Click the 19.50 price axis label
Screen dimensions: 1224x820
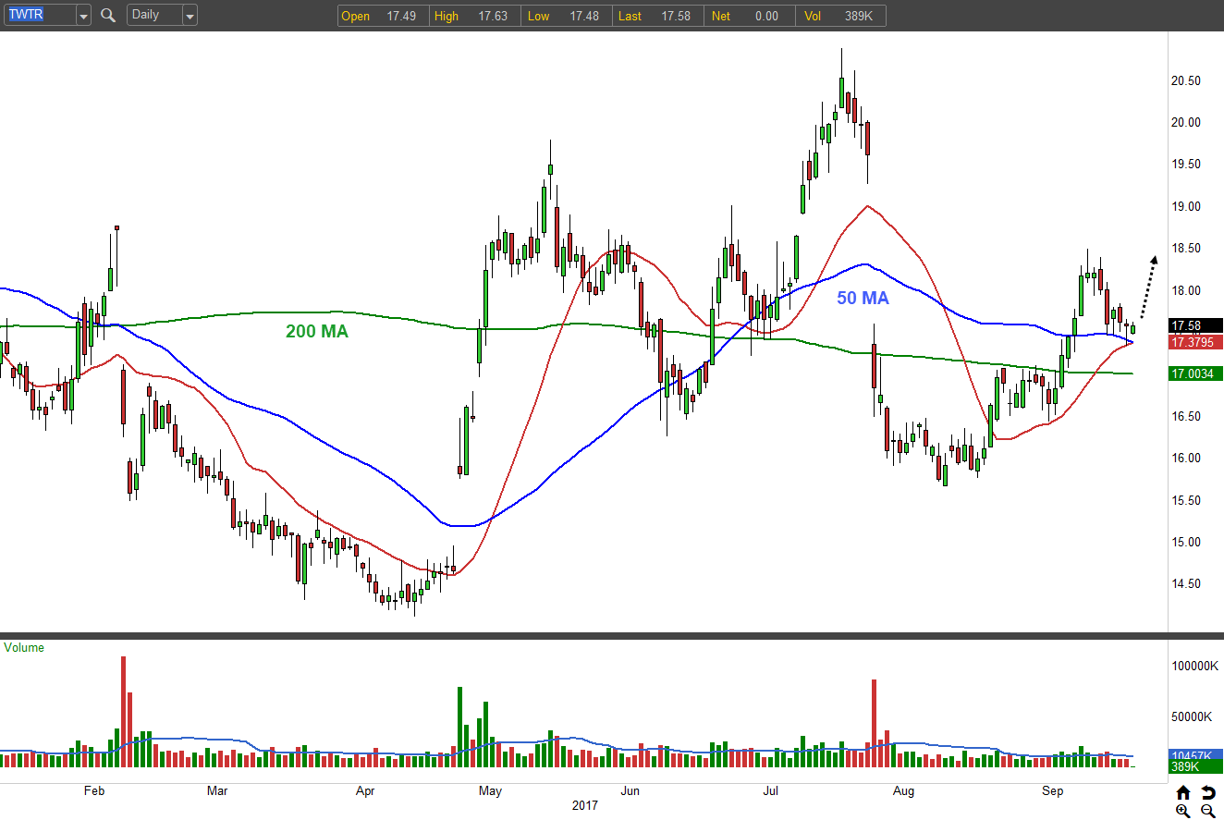click(1186, 165)
